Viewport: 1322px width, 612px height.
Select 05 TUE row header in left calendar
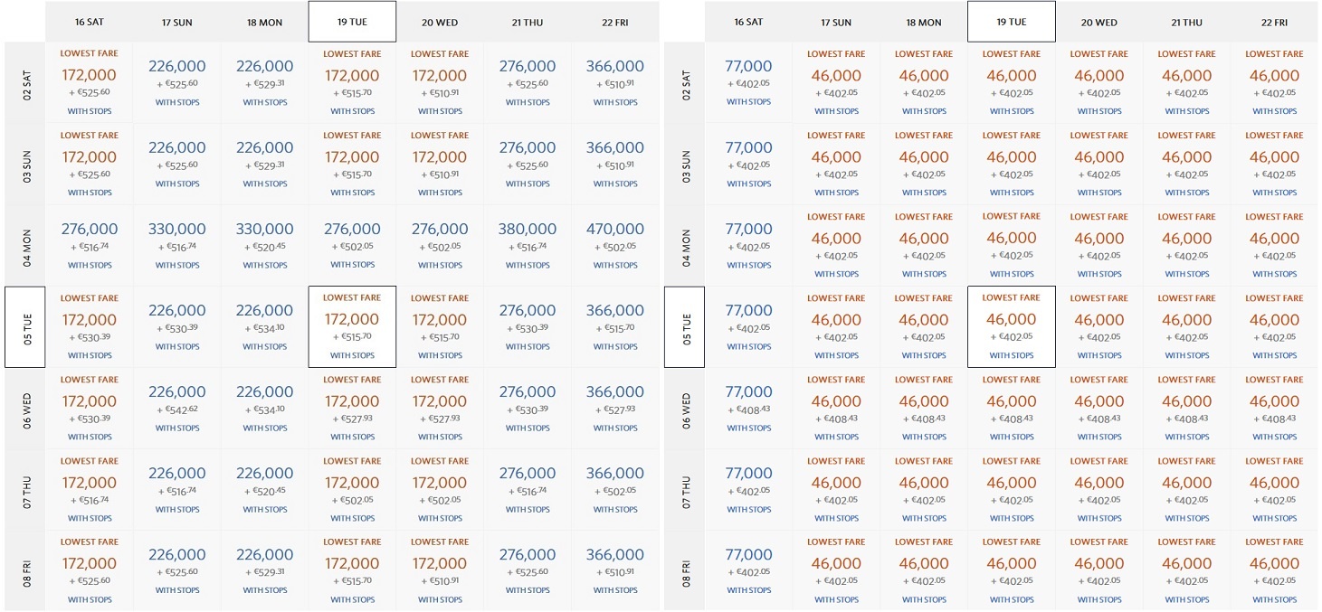24,326
